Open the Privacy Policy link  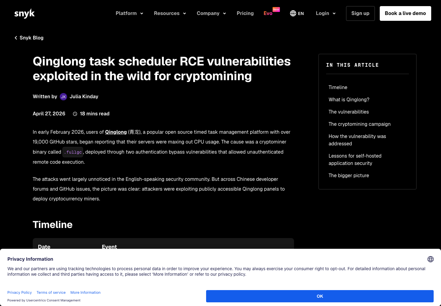click(x=20, y=293)
